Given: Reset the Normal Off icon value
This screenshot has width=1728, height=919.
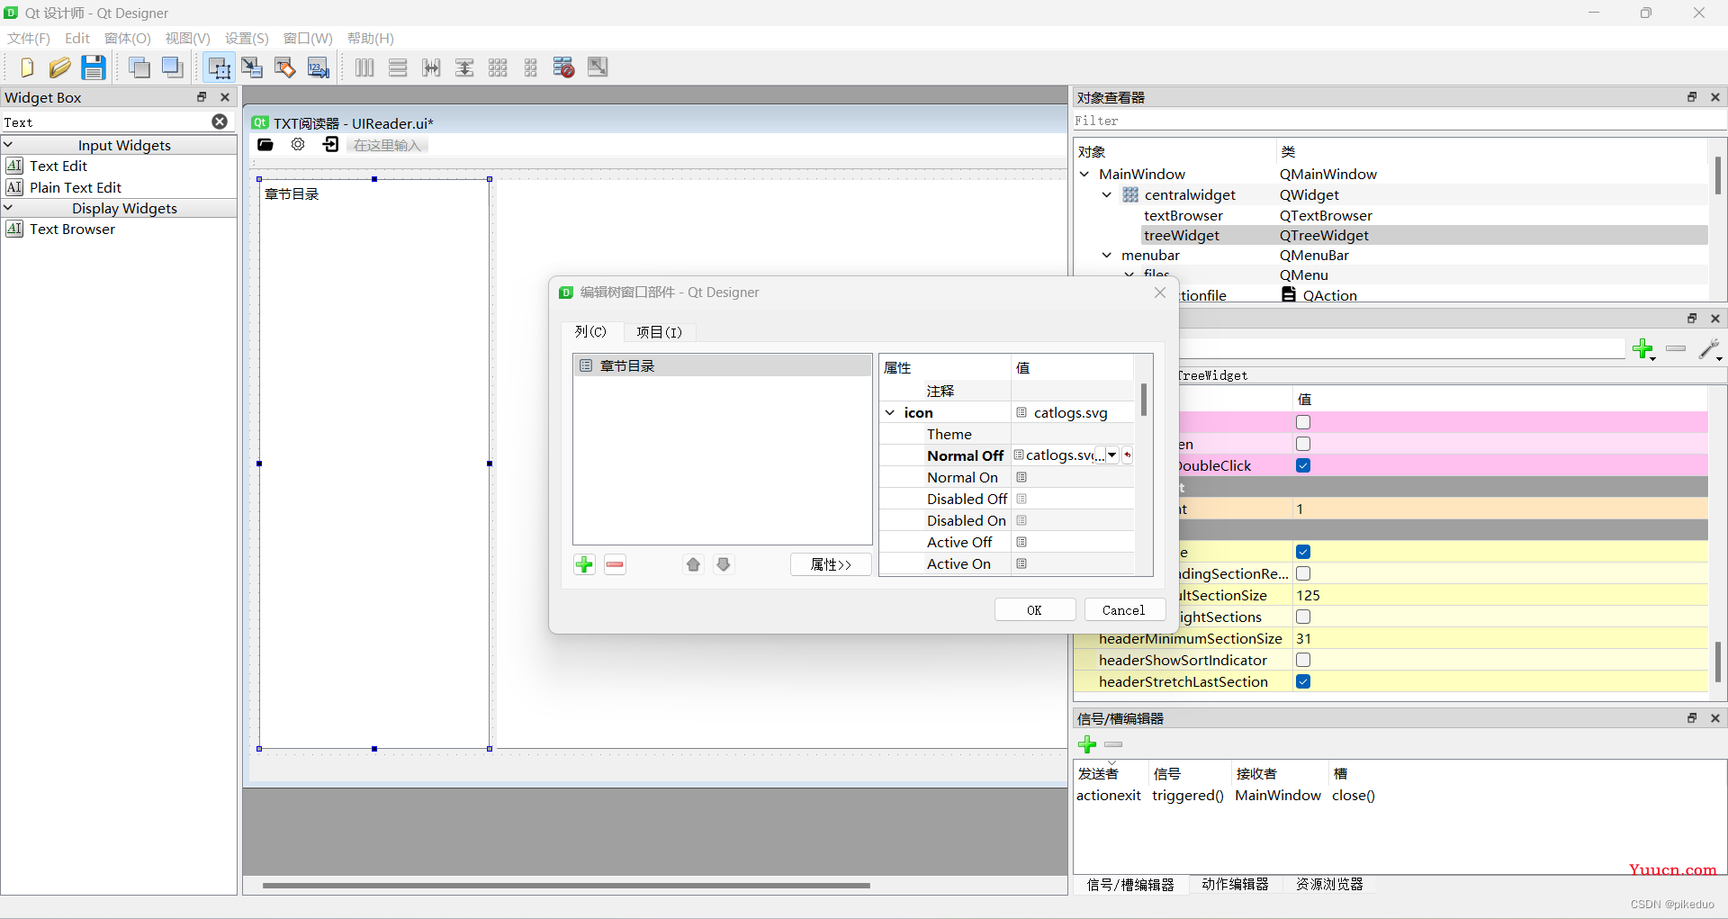Looking at the screenshot, I should 1127,455.
